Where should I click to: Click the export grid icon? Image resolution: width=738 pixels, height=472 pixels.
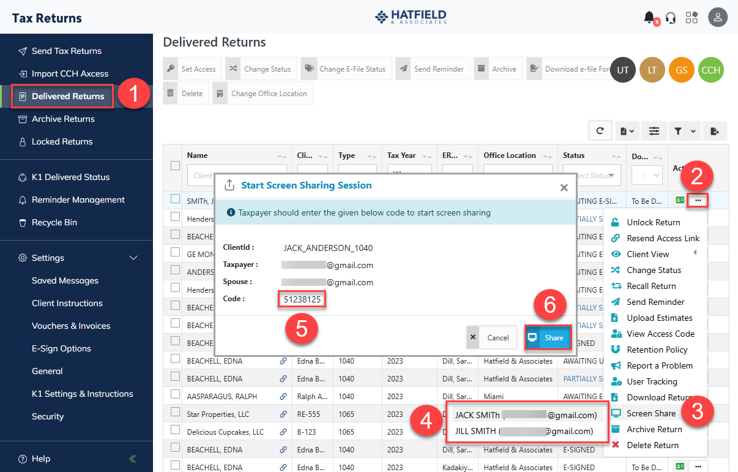714,130
